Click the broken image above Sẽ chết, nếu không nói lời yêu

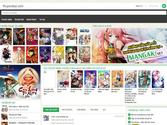coord(50,79)
